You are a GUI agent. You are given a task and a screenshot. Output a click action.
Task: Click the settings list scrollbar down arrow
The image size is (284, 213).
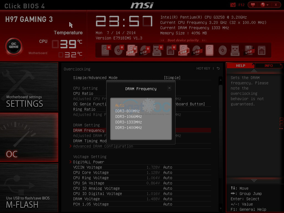pos(220,208)
